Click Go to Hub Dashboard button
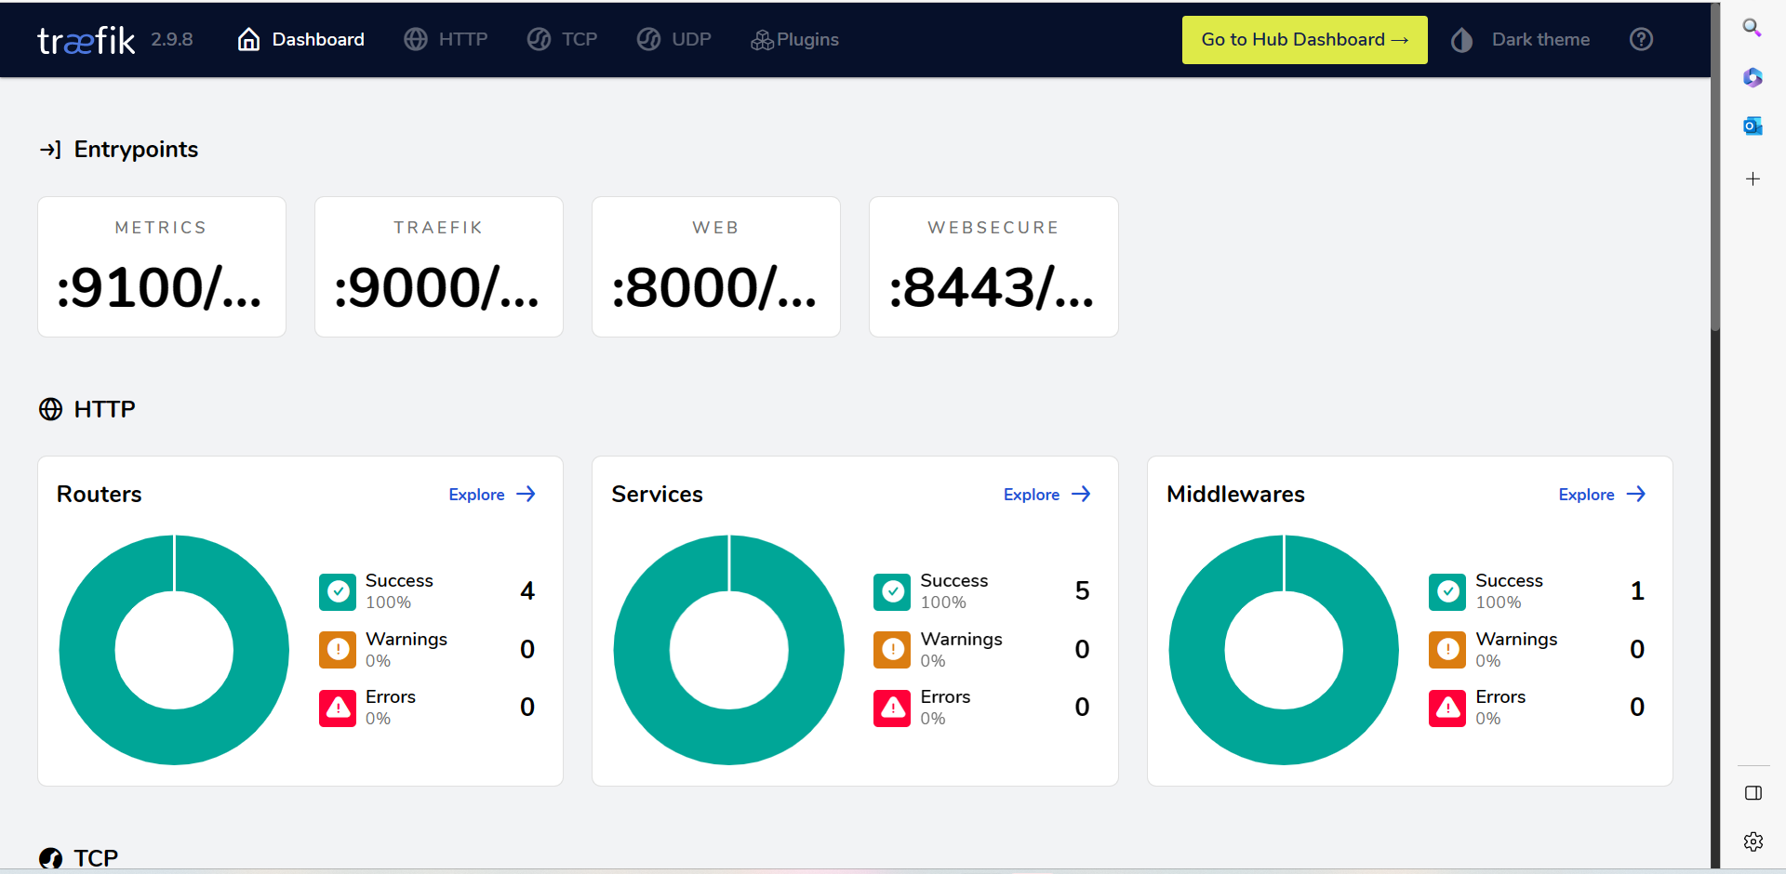This screenshot has height=874, width=1786. 1304,40
